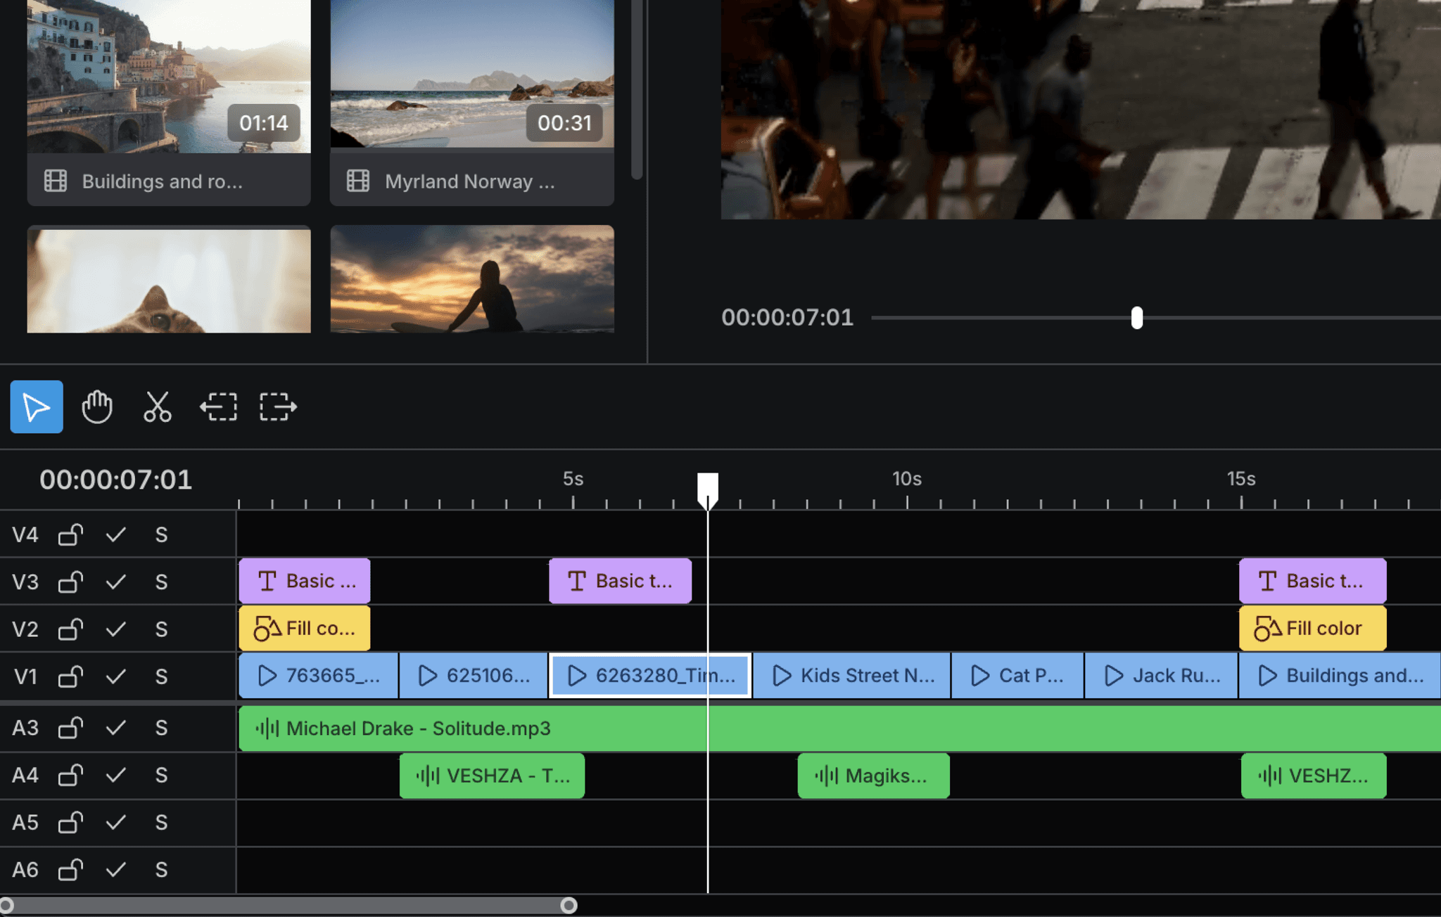The height and width of the screenshot is (917, 1441).
Task: Open the cat video thumbnail
Action: pyautogui.click(x=168, y=280)
